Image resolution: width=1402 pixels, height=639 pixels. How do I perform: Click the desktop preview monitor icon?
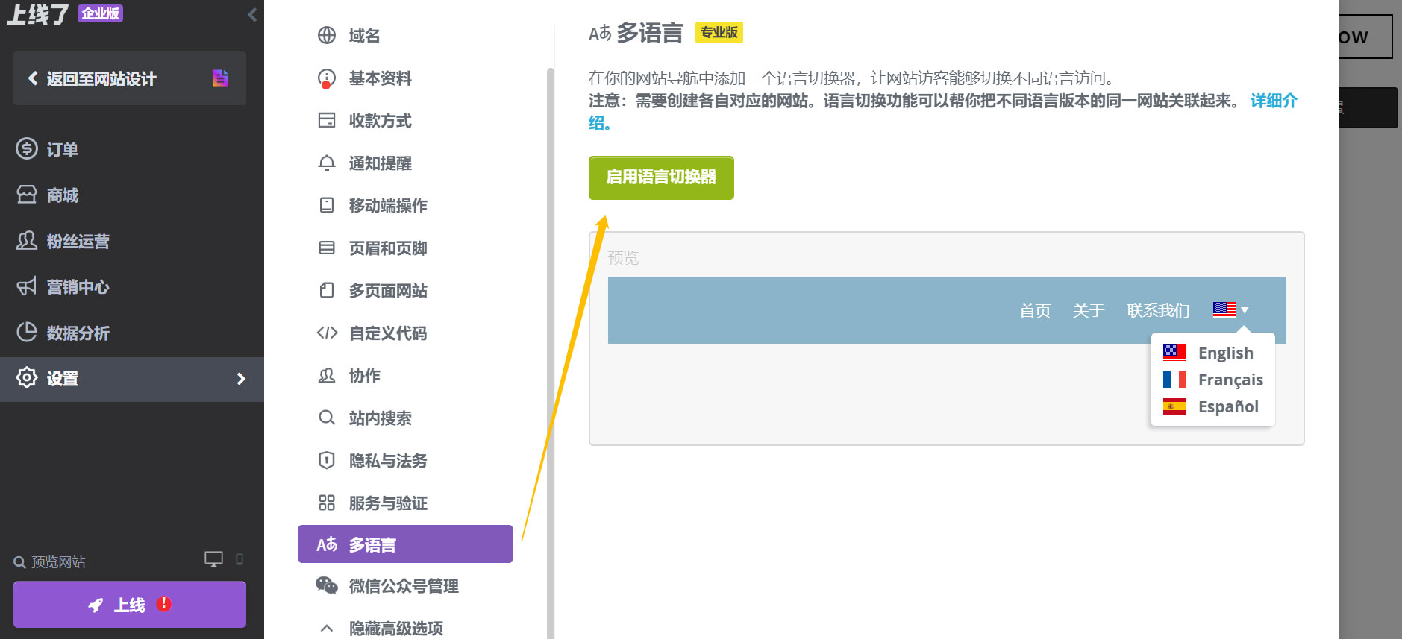point(213,559)
